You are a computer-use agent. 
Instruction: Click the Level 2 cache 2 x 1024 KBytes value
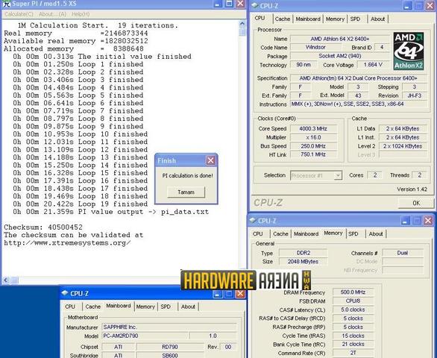(x=403, y=146)
